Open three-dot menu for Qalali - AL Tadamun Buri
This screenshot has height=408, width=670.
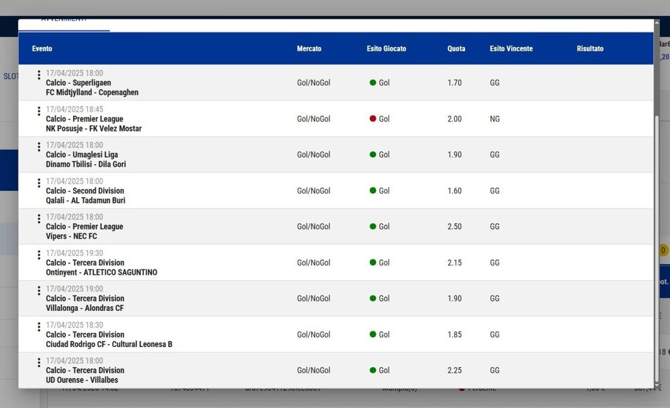39,183
